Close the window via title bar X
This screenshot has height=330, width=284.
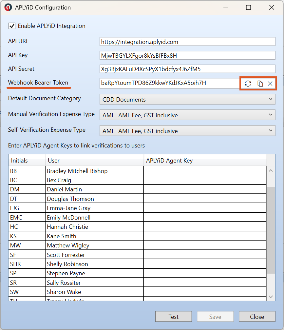[x=272, y=7]
